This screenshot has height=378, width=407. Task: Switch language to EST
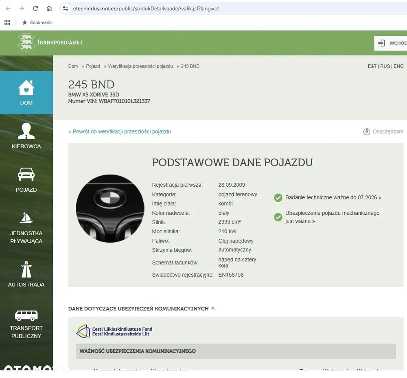tap(372, 66)
